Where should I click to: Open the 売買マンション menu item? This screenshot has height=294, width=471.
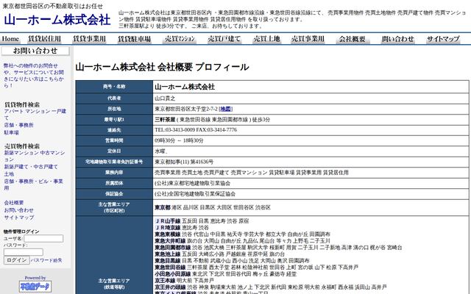click(x=180, y=39)
